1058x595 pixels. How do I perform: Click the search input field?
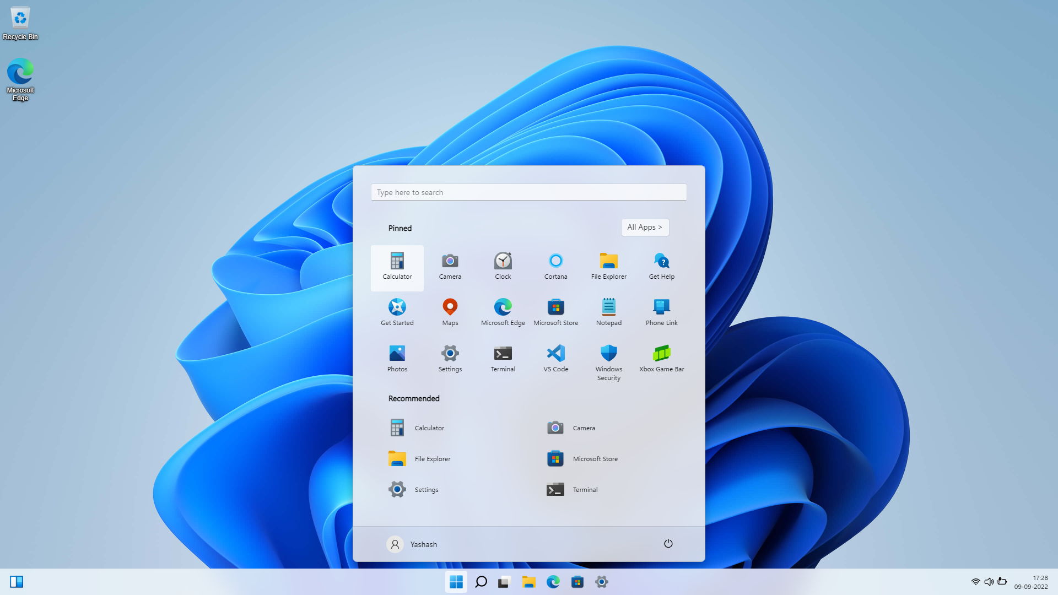click(529, 192)
